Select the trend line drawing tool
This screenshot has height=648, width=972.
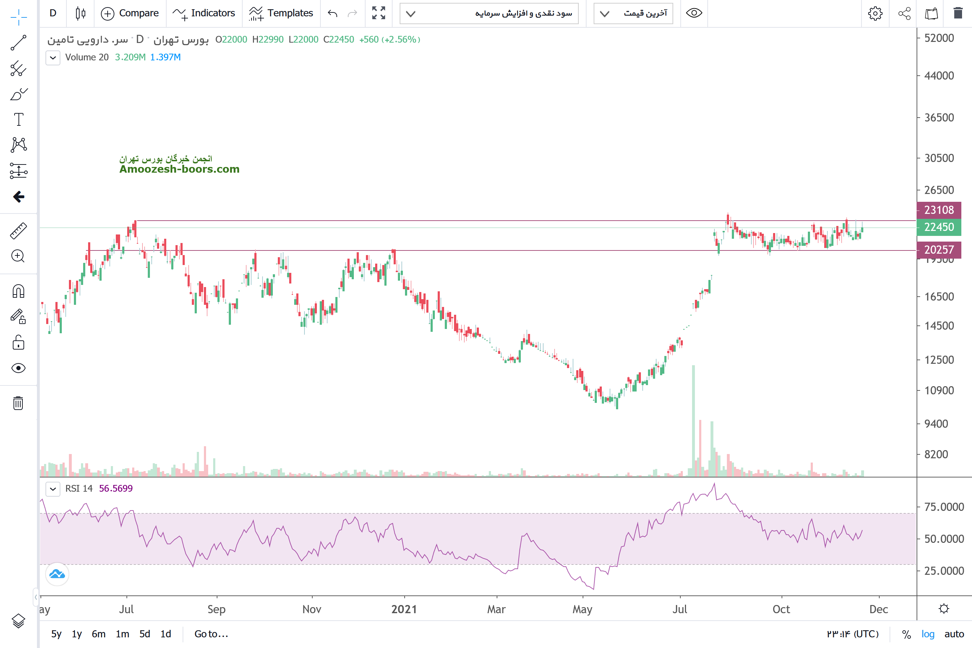18,43
